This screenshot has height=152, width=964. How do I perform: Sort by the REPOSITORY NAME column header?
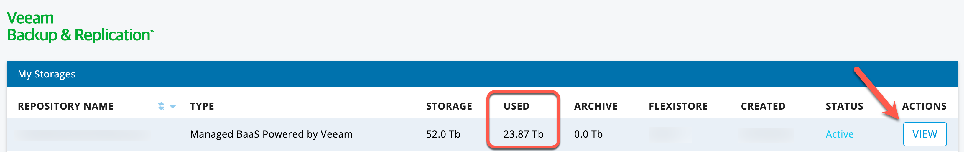click(x=65, y=106)
